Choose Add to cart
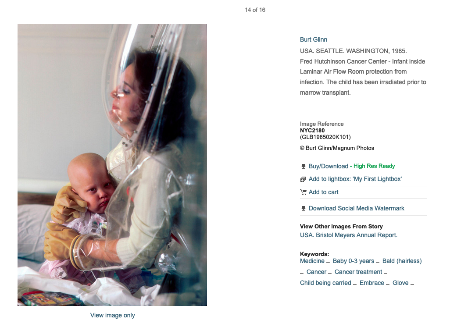The height and width of the screenshot is (320, 450). coord(323,192)
